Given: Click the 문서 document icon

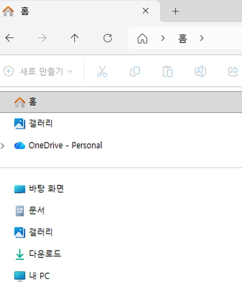Looking at the screenshot, I should click(20, 211).
